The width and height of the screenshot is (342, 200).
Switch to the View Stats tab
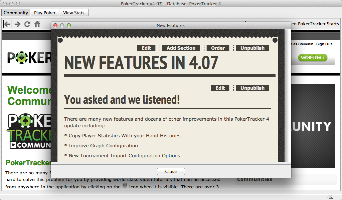coord(74,13)
